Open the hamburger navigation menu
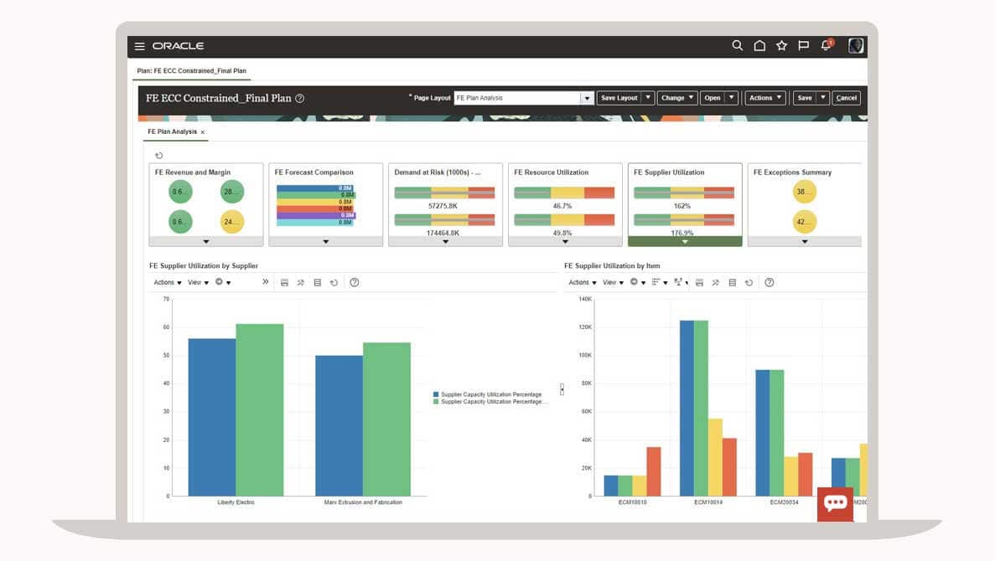Screen dimensions: 995x561 (140, 46)
